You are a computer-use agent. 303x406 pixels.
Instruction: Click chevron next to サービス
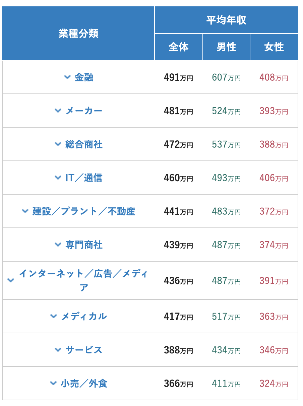pos(58,349)
